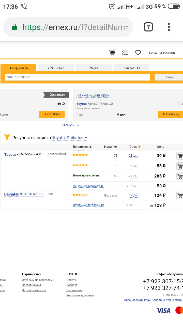Click В корзину on Наименьший срок card
This screenshot has height=325, width=183.
[171, 114]
